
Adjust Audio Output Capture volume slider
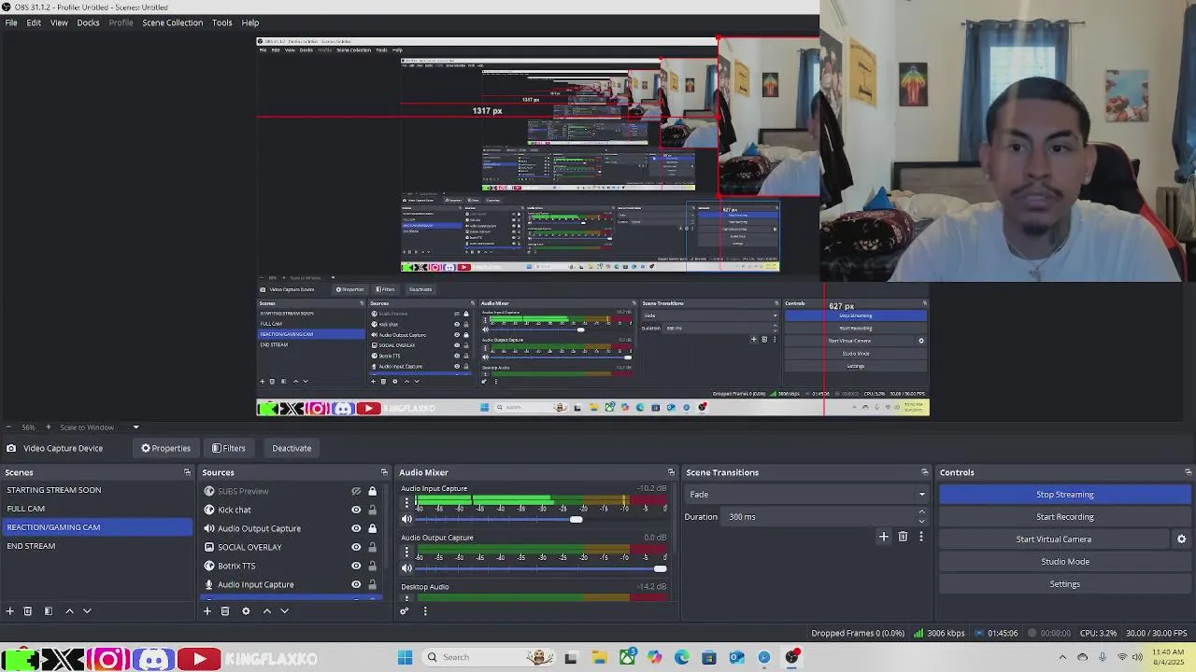[x=661, y=568]
